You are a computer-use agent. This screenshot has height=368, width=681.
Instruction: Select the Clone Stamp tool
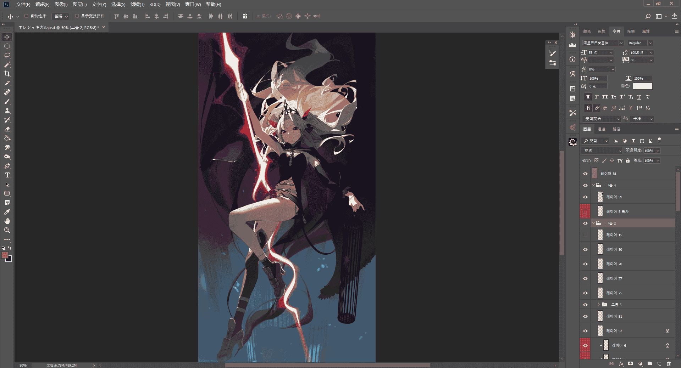tap(7, 111)
